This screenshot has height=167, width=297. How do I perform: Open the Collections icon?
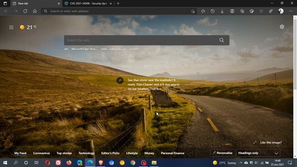242,11
